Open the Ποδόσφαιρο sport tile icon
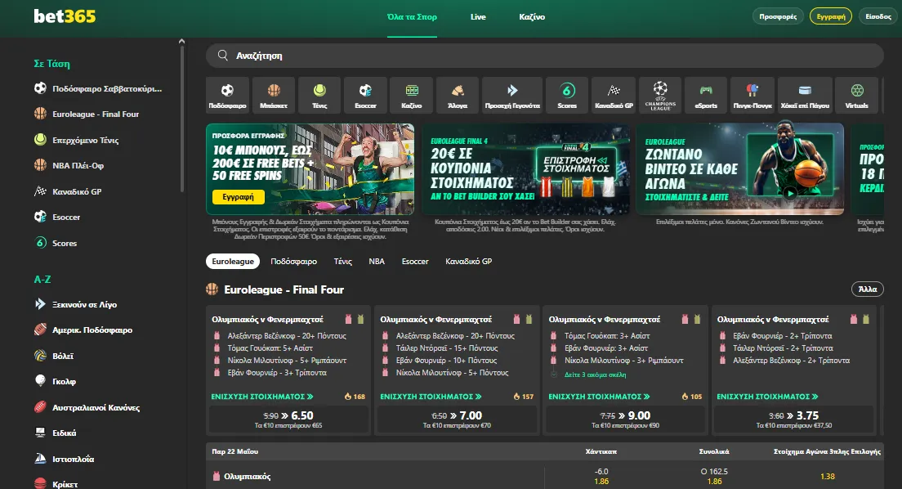This screenshot has width=902, height=489. click(x=227, y=95)
